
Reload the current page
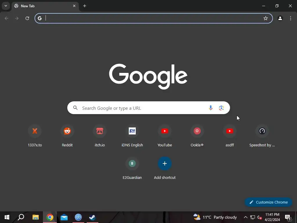[27, 18]
